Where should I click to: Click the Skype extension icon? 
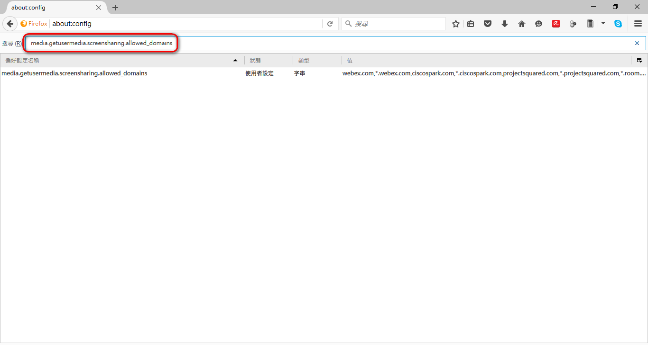[x=618, y=24]
